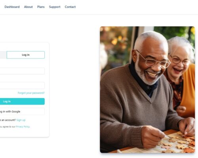Switch to the outlined Log in tab

pos(26,55)
